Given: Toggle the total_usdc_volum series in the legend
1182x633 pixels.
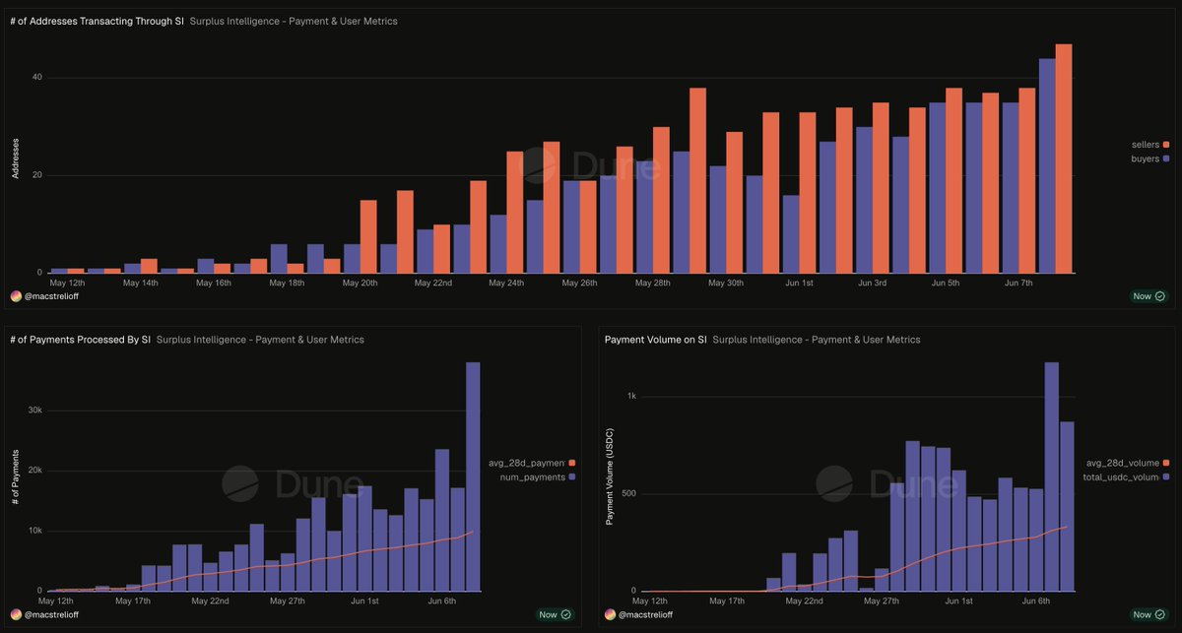Looking at the screenshot, I should [x=1128, y=476].
